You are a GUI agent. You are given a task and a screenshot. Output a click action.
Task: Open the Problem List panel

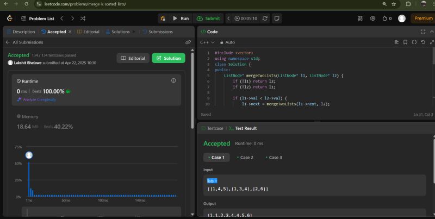click(x=38, y=18)
